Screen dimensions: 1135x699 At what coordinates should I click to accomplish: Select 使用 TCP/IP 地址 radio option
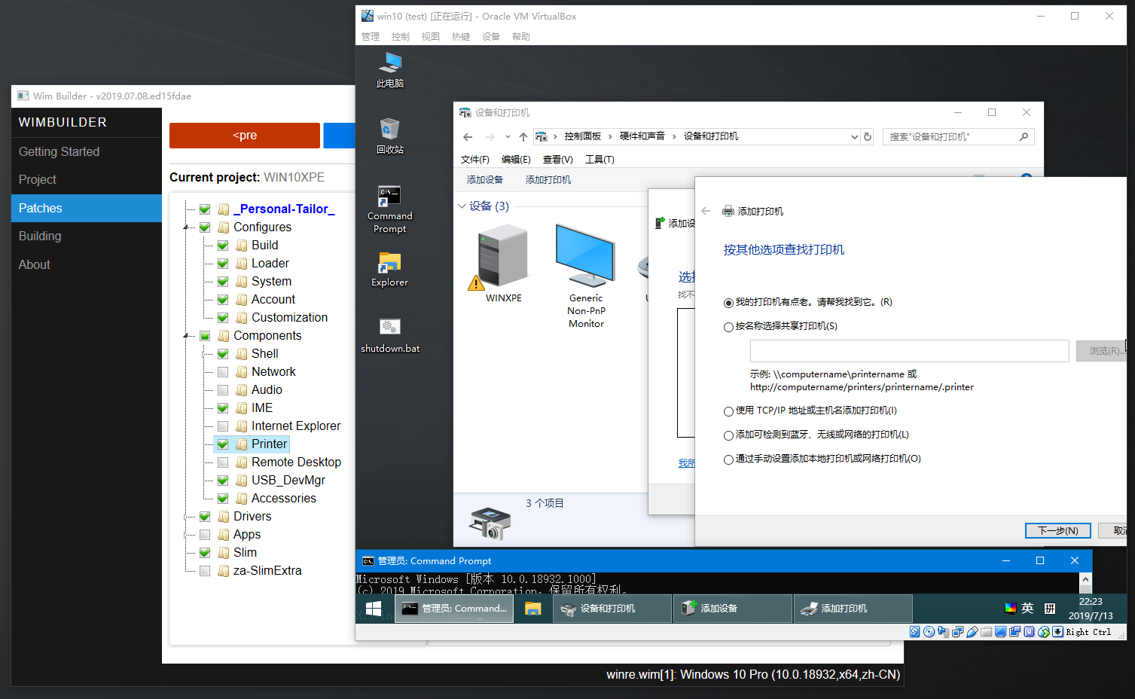click(728, 411)
